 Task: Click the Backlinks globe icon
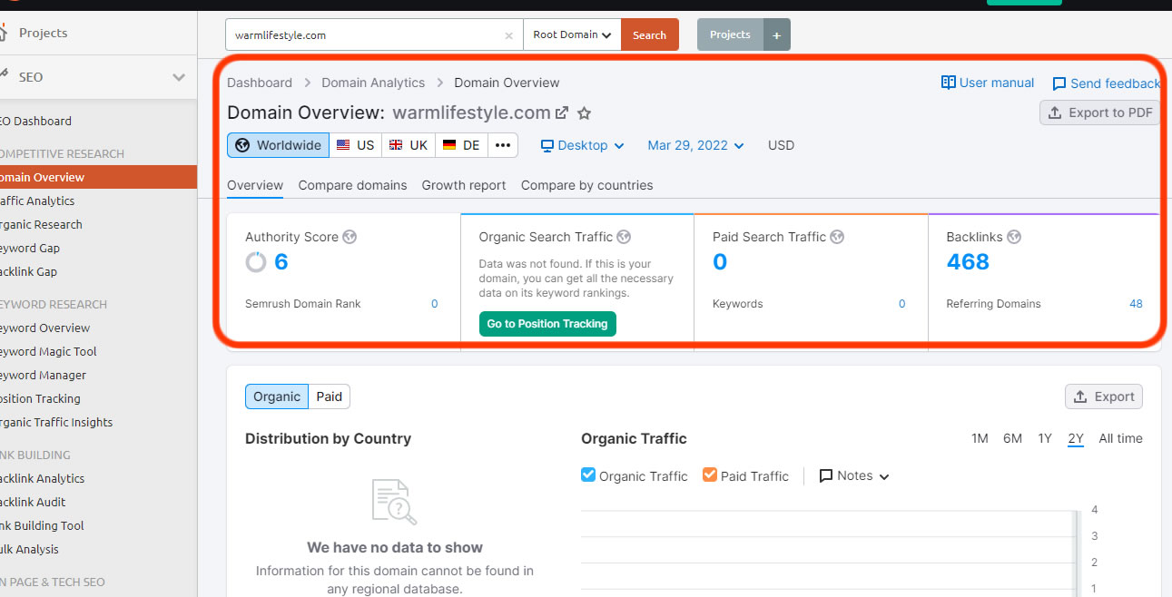1014,237
